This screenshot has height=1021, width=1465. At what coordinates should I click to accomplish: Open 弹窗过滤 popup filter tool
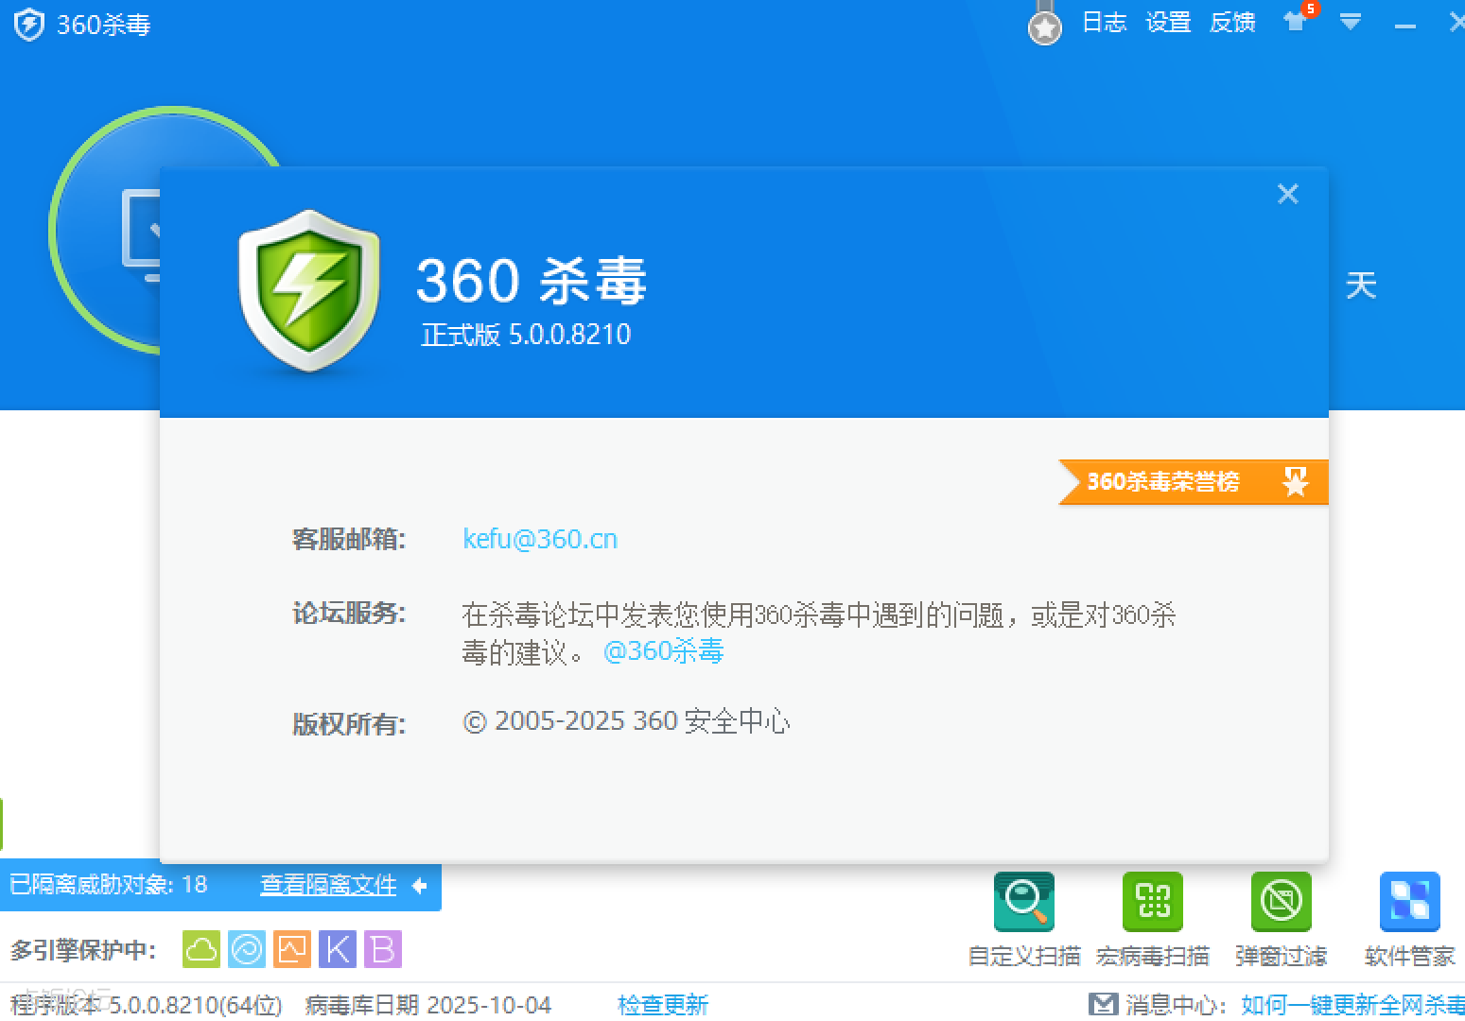tap(1281, 903)
